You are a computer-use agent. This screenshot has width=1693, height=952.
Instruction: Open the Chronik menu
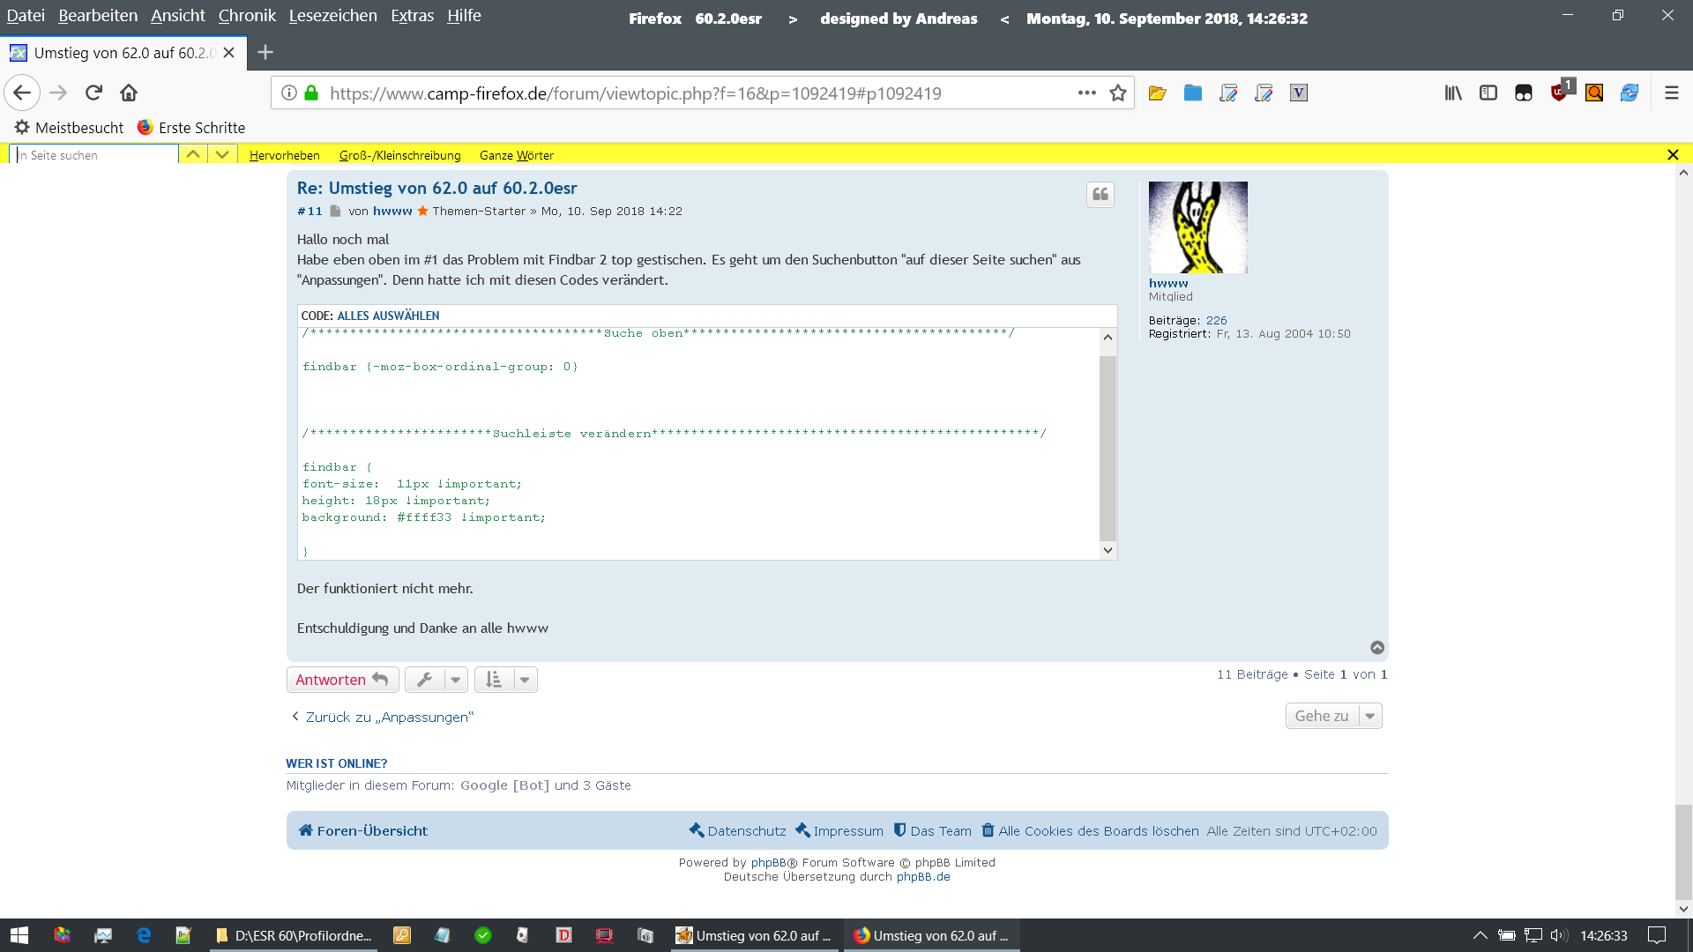click(x=247, y=16)
